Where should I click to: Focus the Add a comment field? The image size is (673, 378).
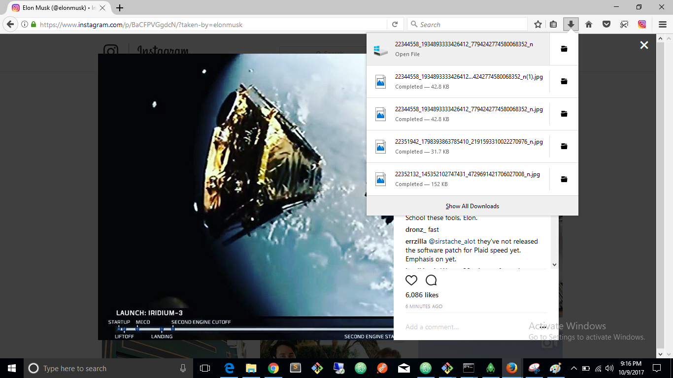point(468,327)
